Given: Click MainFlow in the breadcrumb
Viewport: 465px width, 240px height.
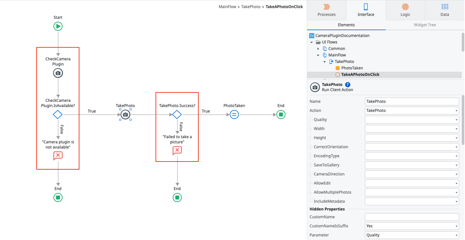Looking at the screenshot, I should 227,6.
